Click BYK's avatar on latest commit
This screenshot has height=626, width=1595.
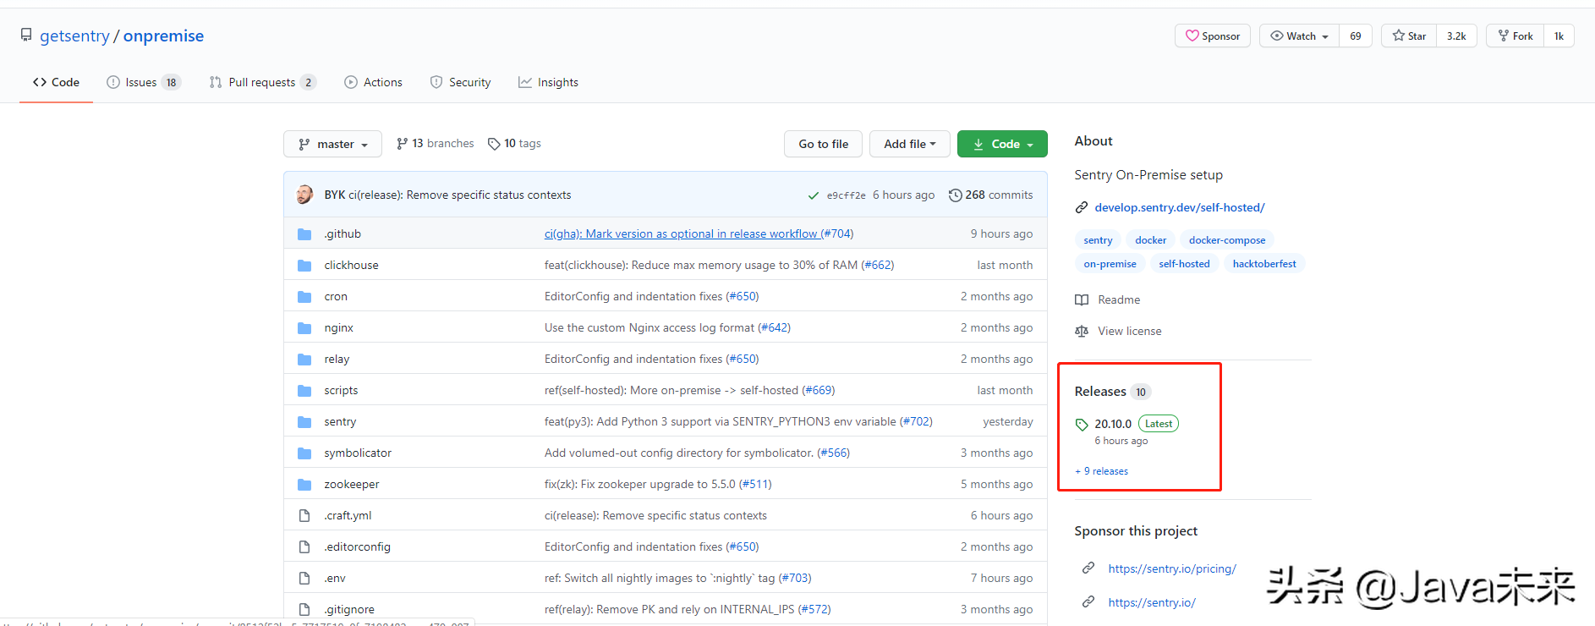tap(304, 195)
